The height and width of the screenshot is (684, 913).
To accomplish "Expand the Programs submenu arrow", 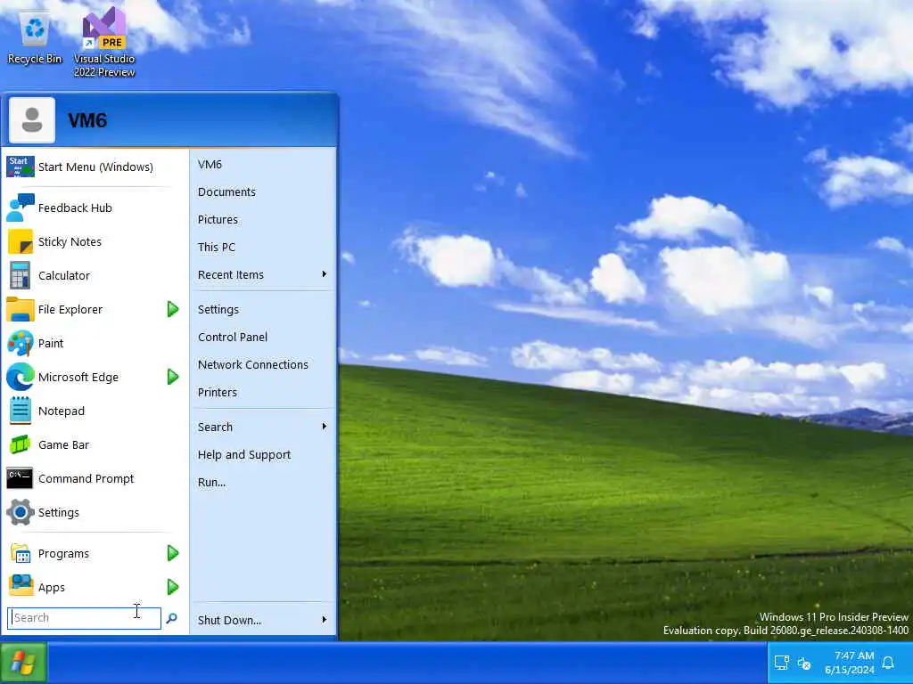I will (172, 552).
